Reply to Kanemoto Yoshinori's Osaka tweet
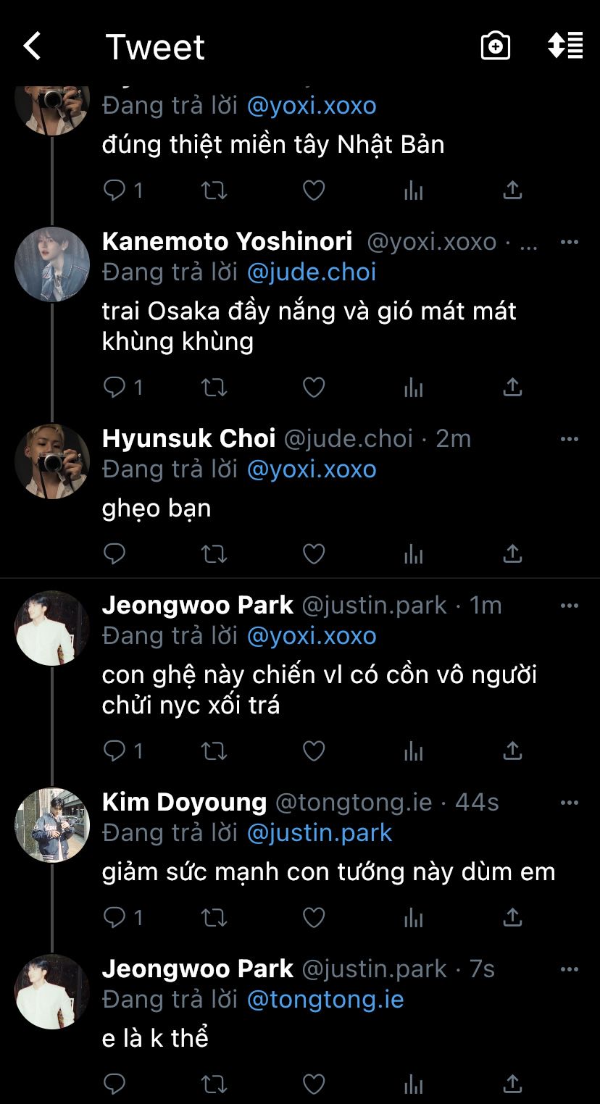 tap(115, 388)
